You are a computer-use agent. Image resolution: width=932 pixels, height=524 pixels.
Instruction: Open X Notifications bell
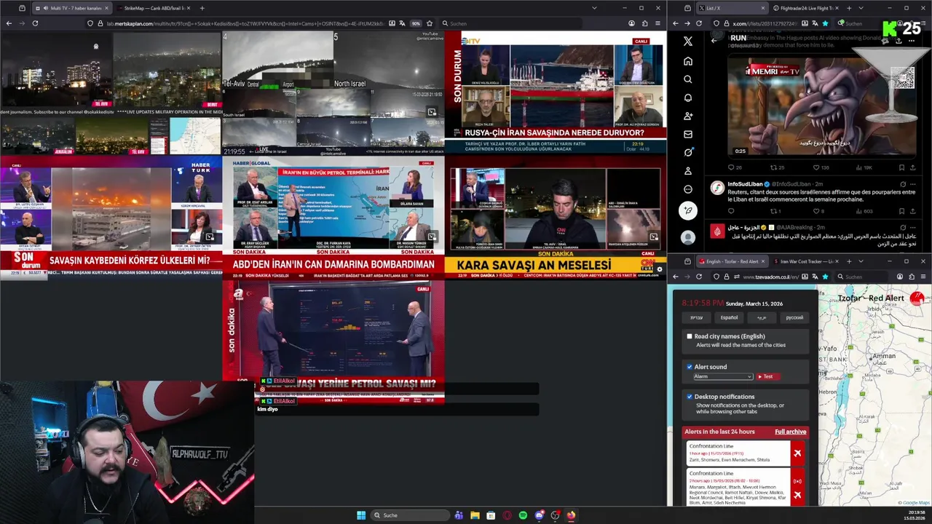click(x=687, y=98)
